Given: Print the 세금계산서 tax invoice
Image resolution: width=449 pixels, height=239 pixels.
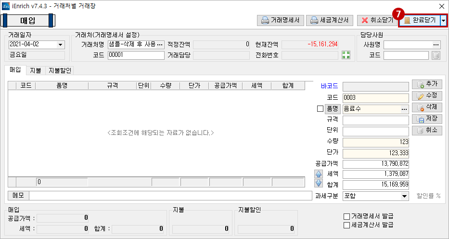Looking at the screenshot, I should coord(330,20).
